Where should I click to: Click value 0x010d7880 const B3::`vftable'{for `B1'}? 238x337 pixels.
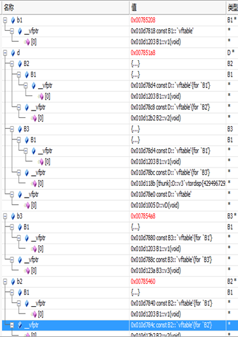pos(172,238)
